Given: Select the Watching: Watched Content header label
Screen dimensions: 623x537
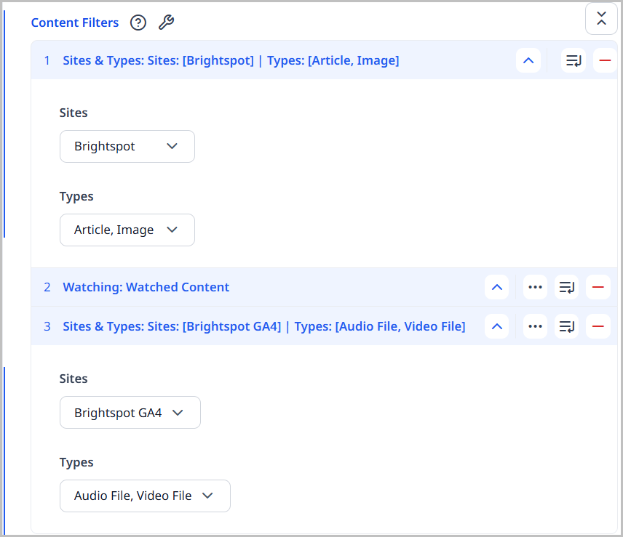Looking at the screenshot, I should click(146, 287).
